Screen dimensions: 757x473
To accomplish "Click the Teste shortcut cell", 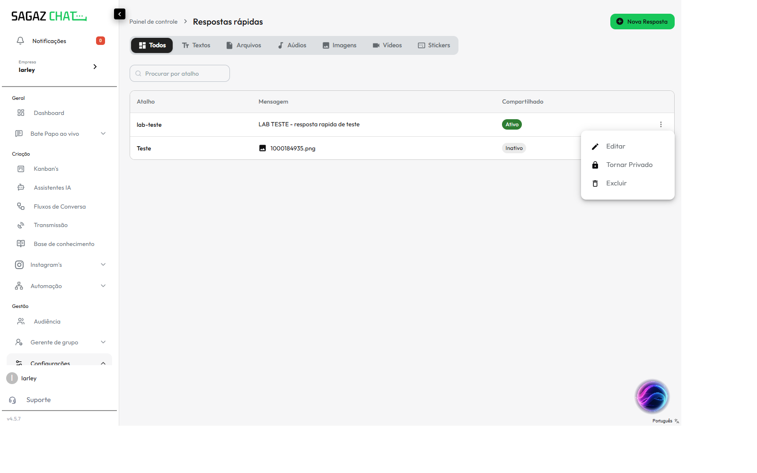I will [144, 149].
